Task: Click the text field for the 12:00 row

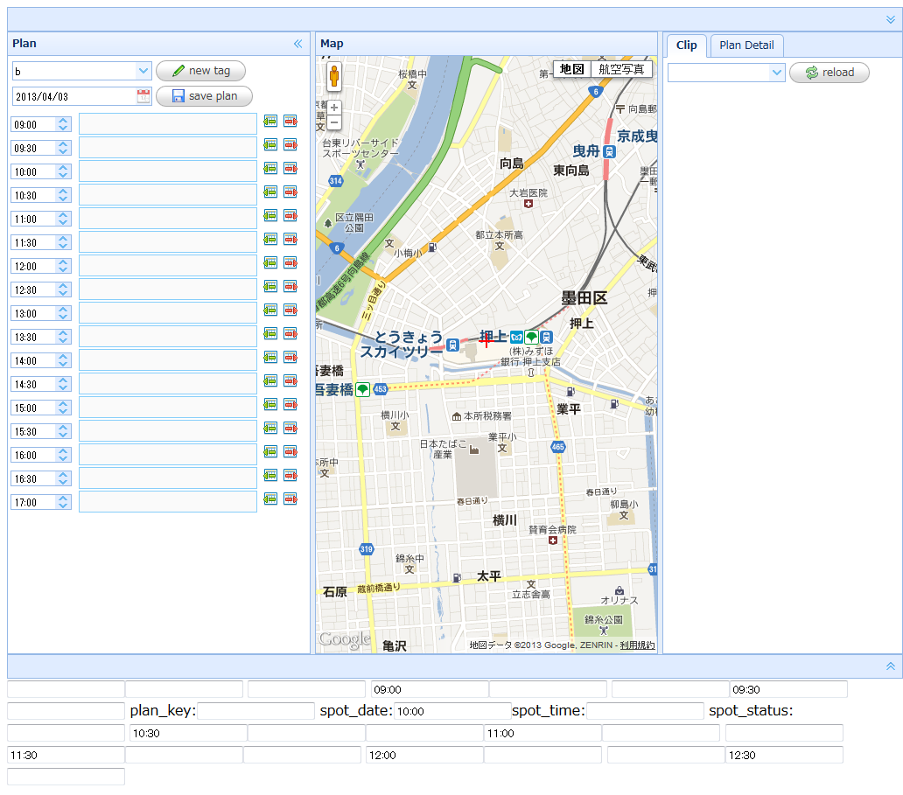Action: 168,266
